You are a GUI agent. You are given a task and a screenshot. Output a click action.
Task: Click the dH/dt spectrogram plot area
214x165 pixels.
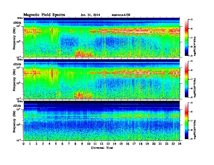point(102,37)
